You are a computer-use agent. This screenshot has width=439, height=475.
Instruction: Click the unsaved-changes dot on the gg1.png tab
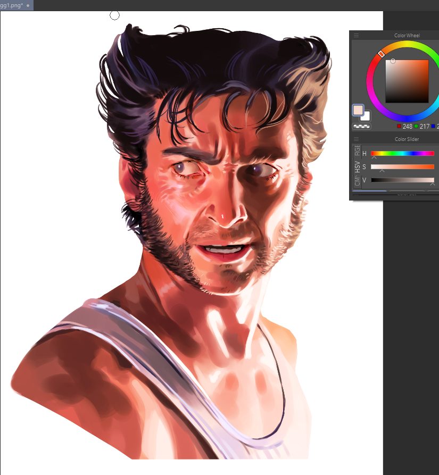28,5
